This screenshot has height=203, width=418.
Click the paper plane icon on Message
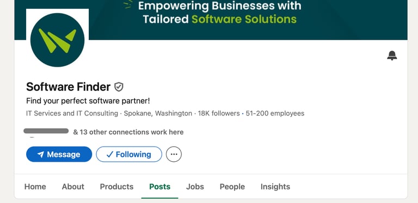tap(40, 154)
